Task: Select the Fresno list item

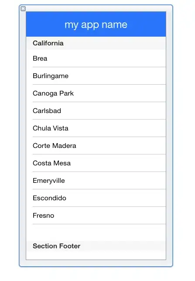Action: 96,216
